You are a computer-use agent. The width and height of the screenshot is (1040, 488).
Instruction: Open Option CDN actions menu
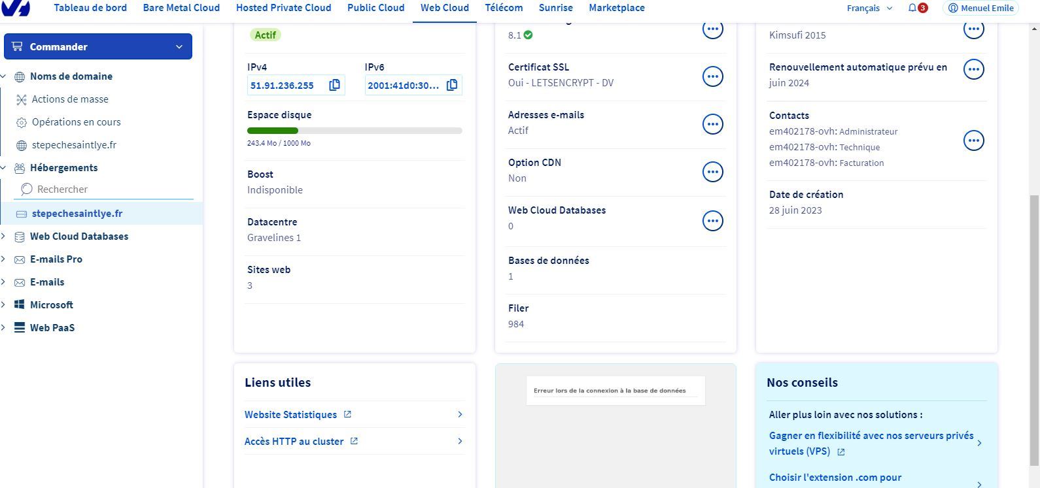click(712, 172)
